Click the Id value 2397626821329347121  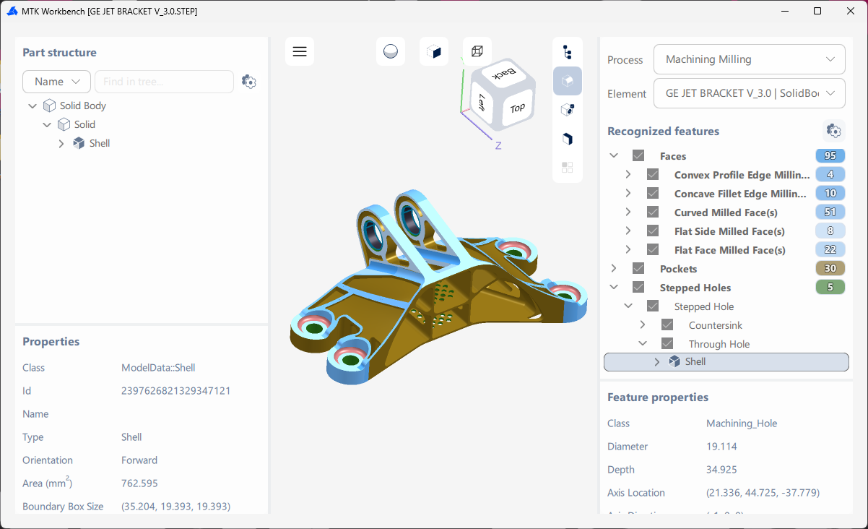176,391
